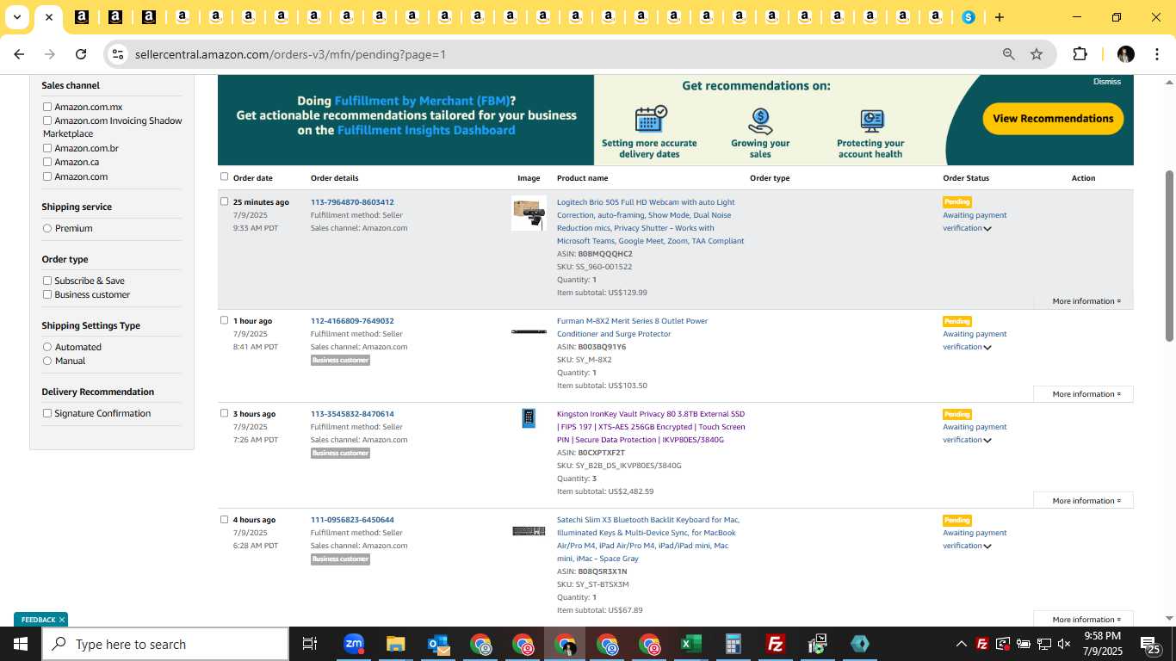Reload the Seller Central page
Viewport: 1176px width, 661px height.
(81, 54)
